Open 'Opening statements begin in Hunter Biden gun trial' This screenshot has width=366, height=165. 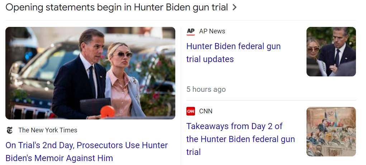(x=117, y=8)
